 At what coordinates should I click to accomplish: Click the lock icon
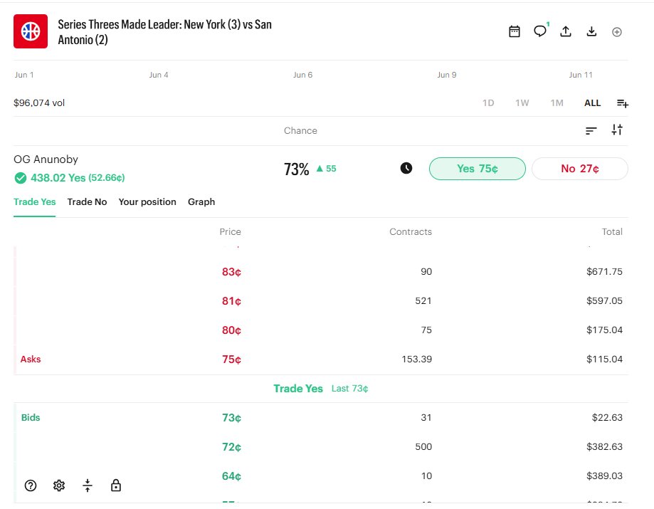tap(116, 486)
